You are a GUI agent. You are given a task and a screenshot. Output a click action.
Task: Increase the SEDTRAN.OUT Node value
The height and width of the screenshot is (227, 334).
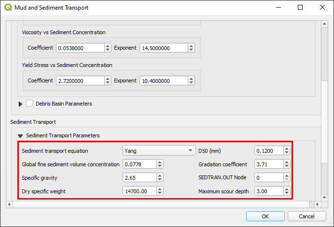point(287,175)
